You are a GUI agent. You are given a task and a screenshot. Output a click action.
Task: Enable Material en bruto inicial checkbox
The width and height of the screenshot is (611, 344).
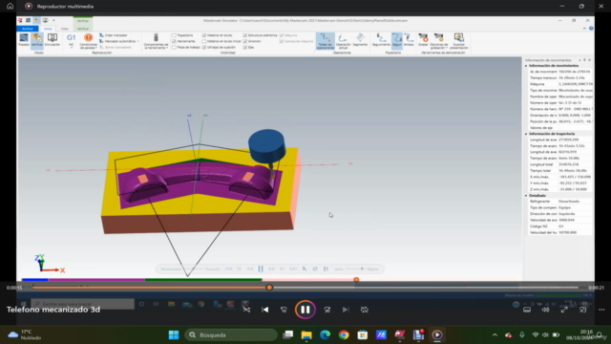tap(203, 41)
